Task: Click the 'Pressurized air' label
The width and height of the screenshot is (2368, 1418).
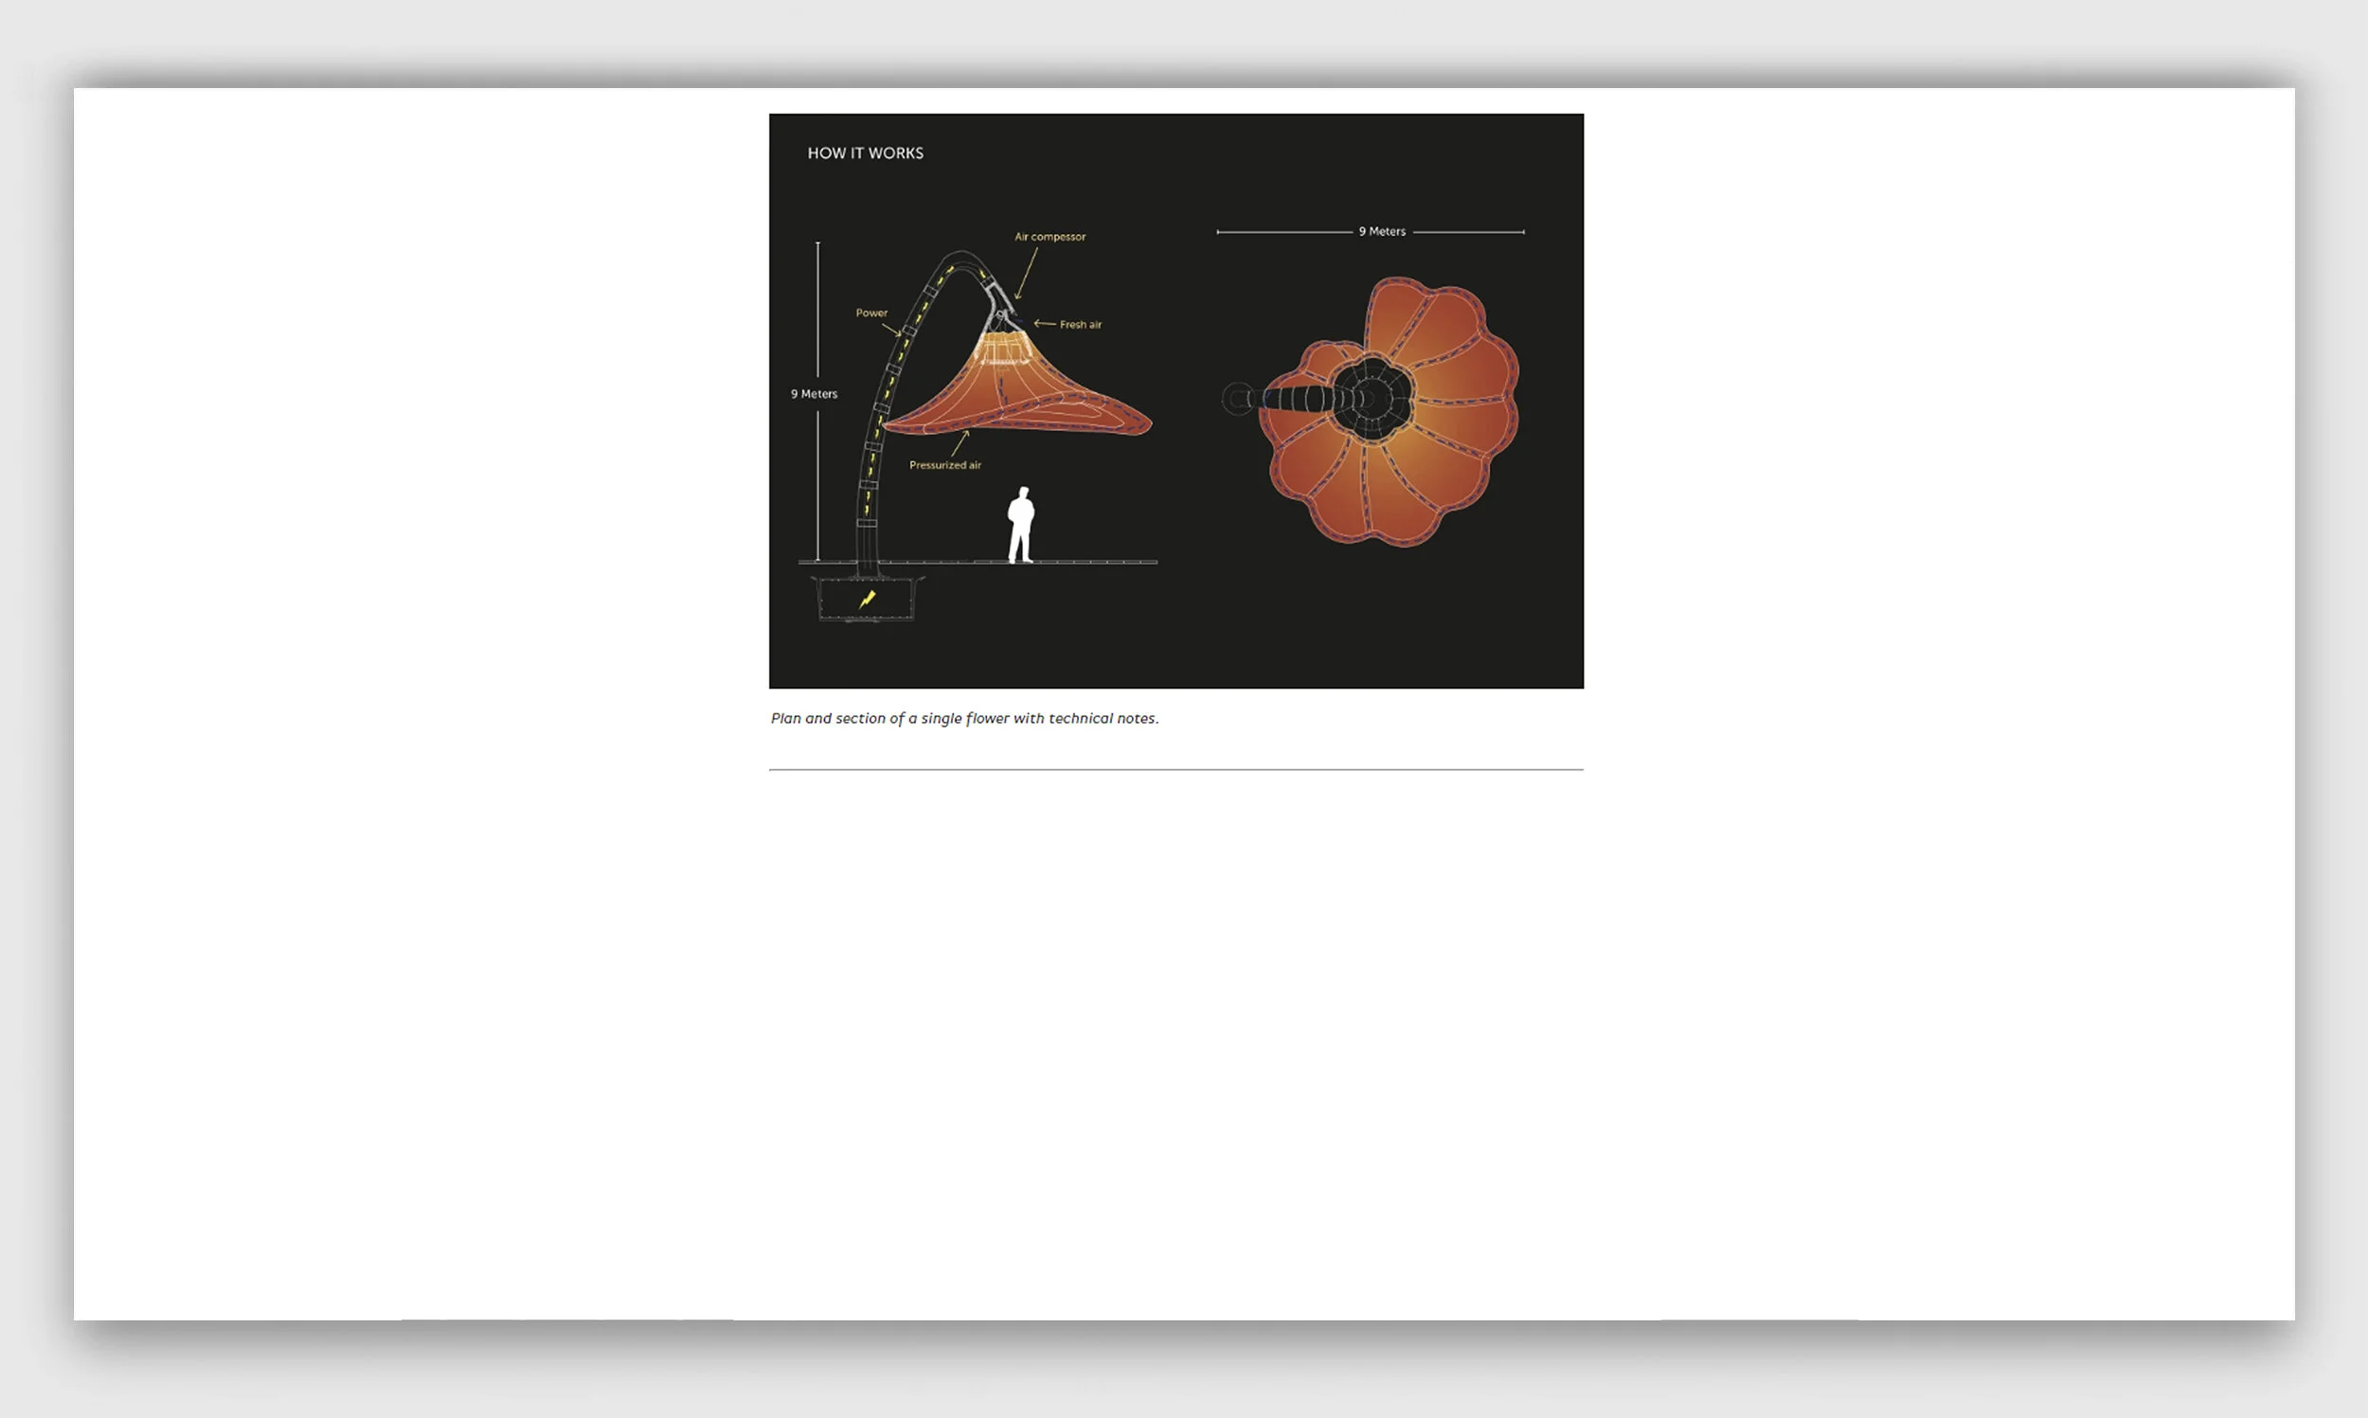Action: 943,465
